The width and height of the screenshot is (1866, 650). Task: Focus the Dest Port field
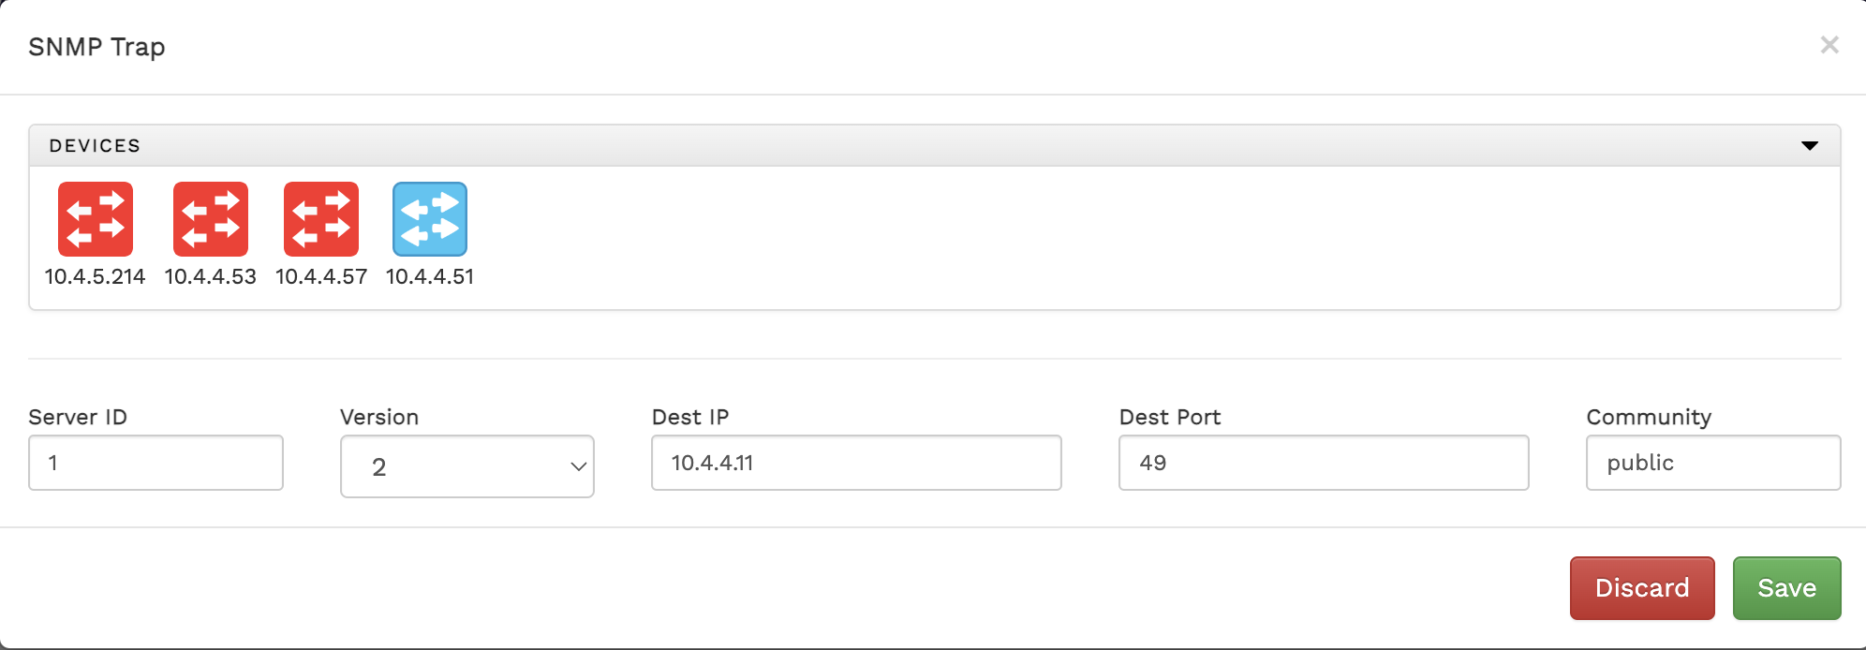coord(1323,463)
